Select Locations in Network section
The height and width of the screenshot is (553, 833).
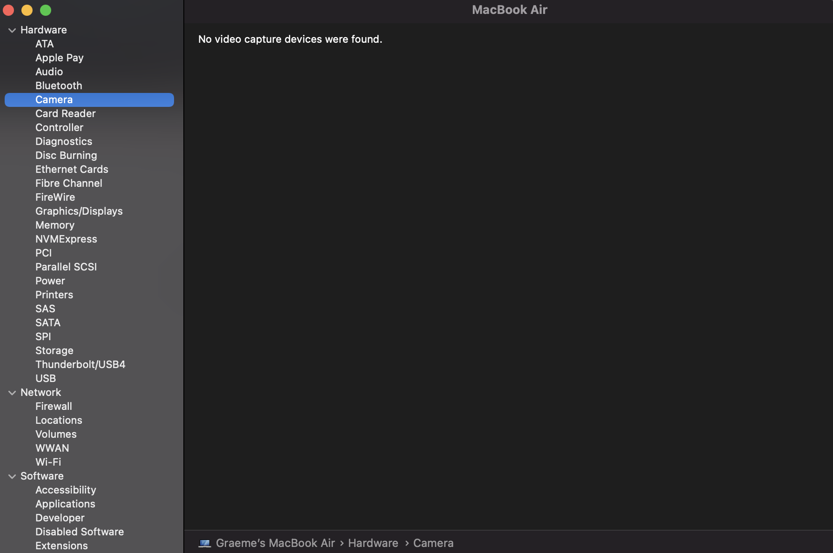pyautogui.click(x=59, y=420)
